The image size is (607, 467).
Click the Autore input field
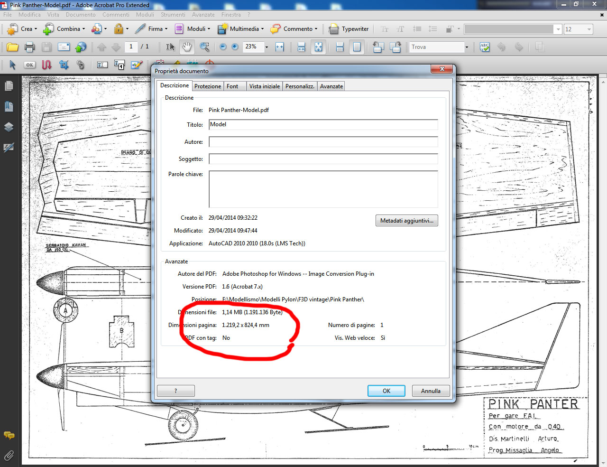323,142
